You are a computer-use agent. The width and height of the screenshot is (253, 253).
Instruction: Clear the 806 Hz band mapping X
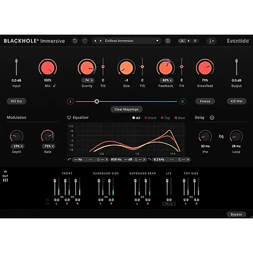tap(144, 159)
